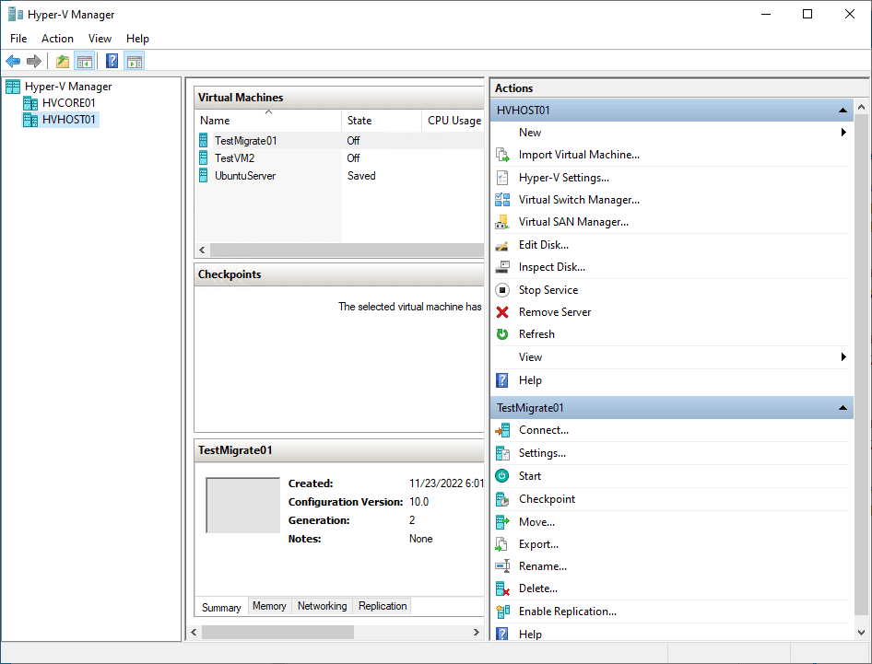Select HVCORE01 in the server tree

pos(68,103)
